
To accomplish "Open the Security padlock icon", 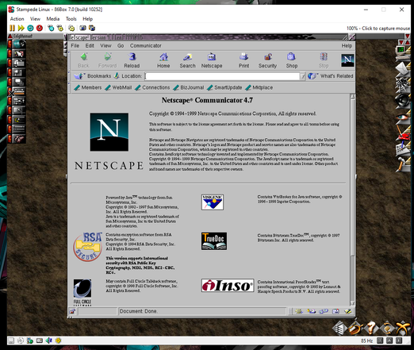I will (x=267, y=60).
